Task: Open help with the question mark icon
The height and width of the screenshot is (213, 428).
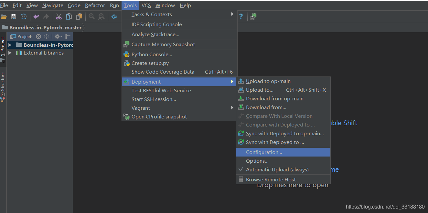Action: pyautogui.click(x=241, y=16)
